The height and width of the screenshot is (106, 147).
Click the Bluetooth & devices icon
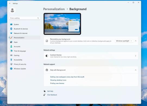pyautogui.click(x=11, y=29)
